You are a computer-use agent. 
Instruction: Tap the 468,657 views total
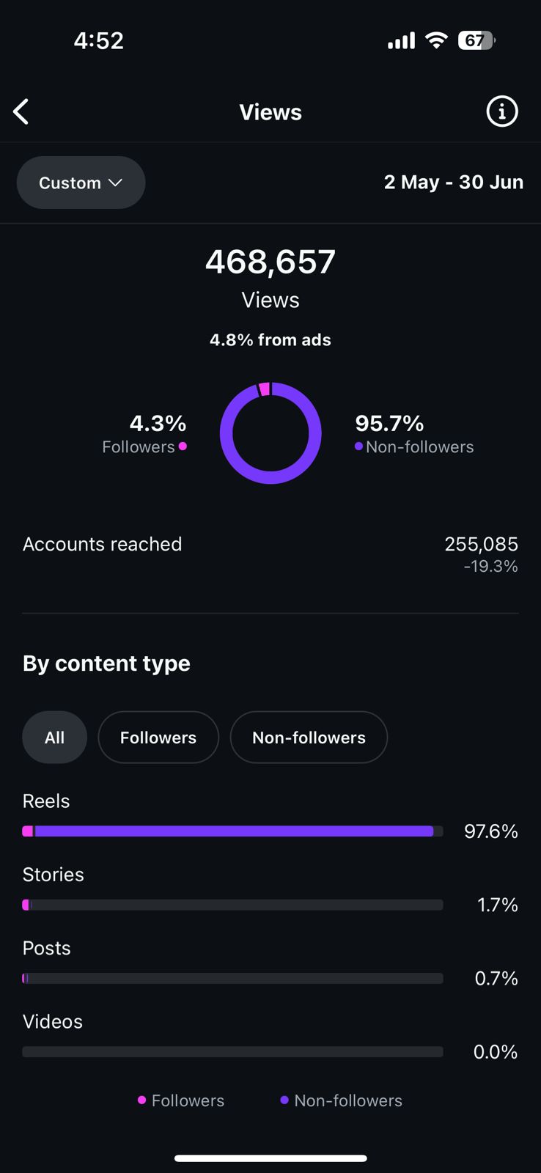[270, 262]
